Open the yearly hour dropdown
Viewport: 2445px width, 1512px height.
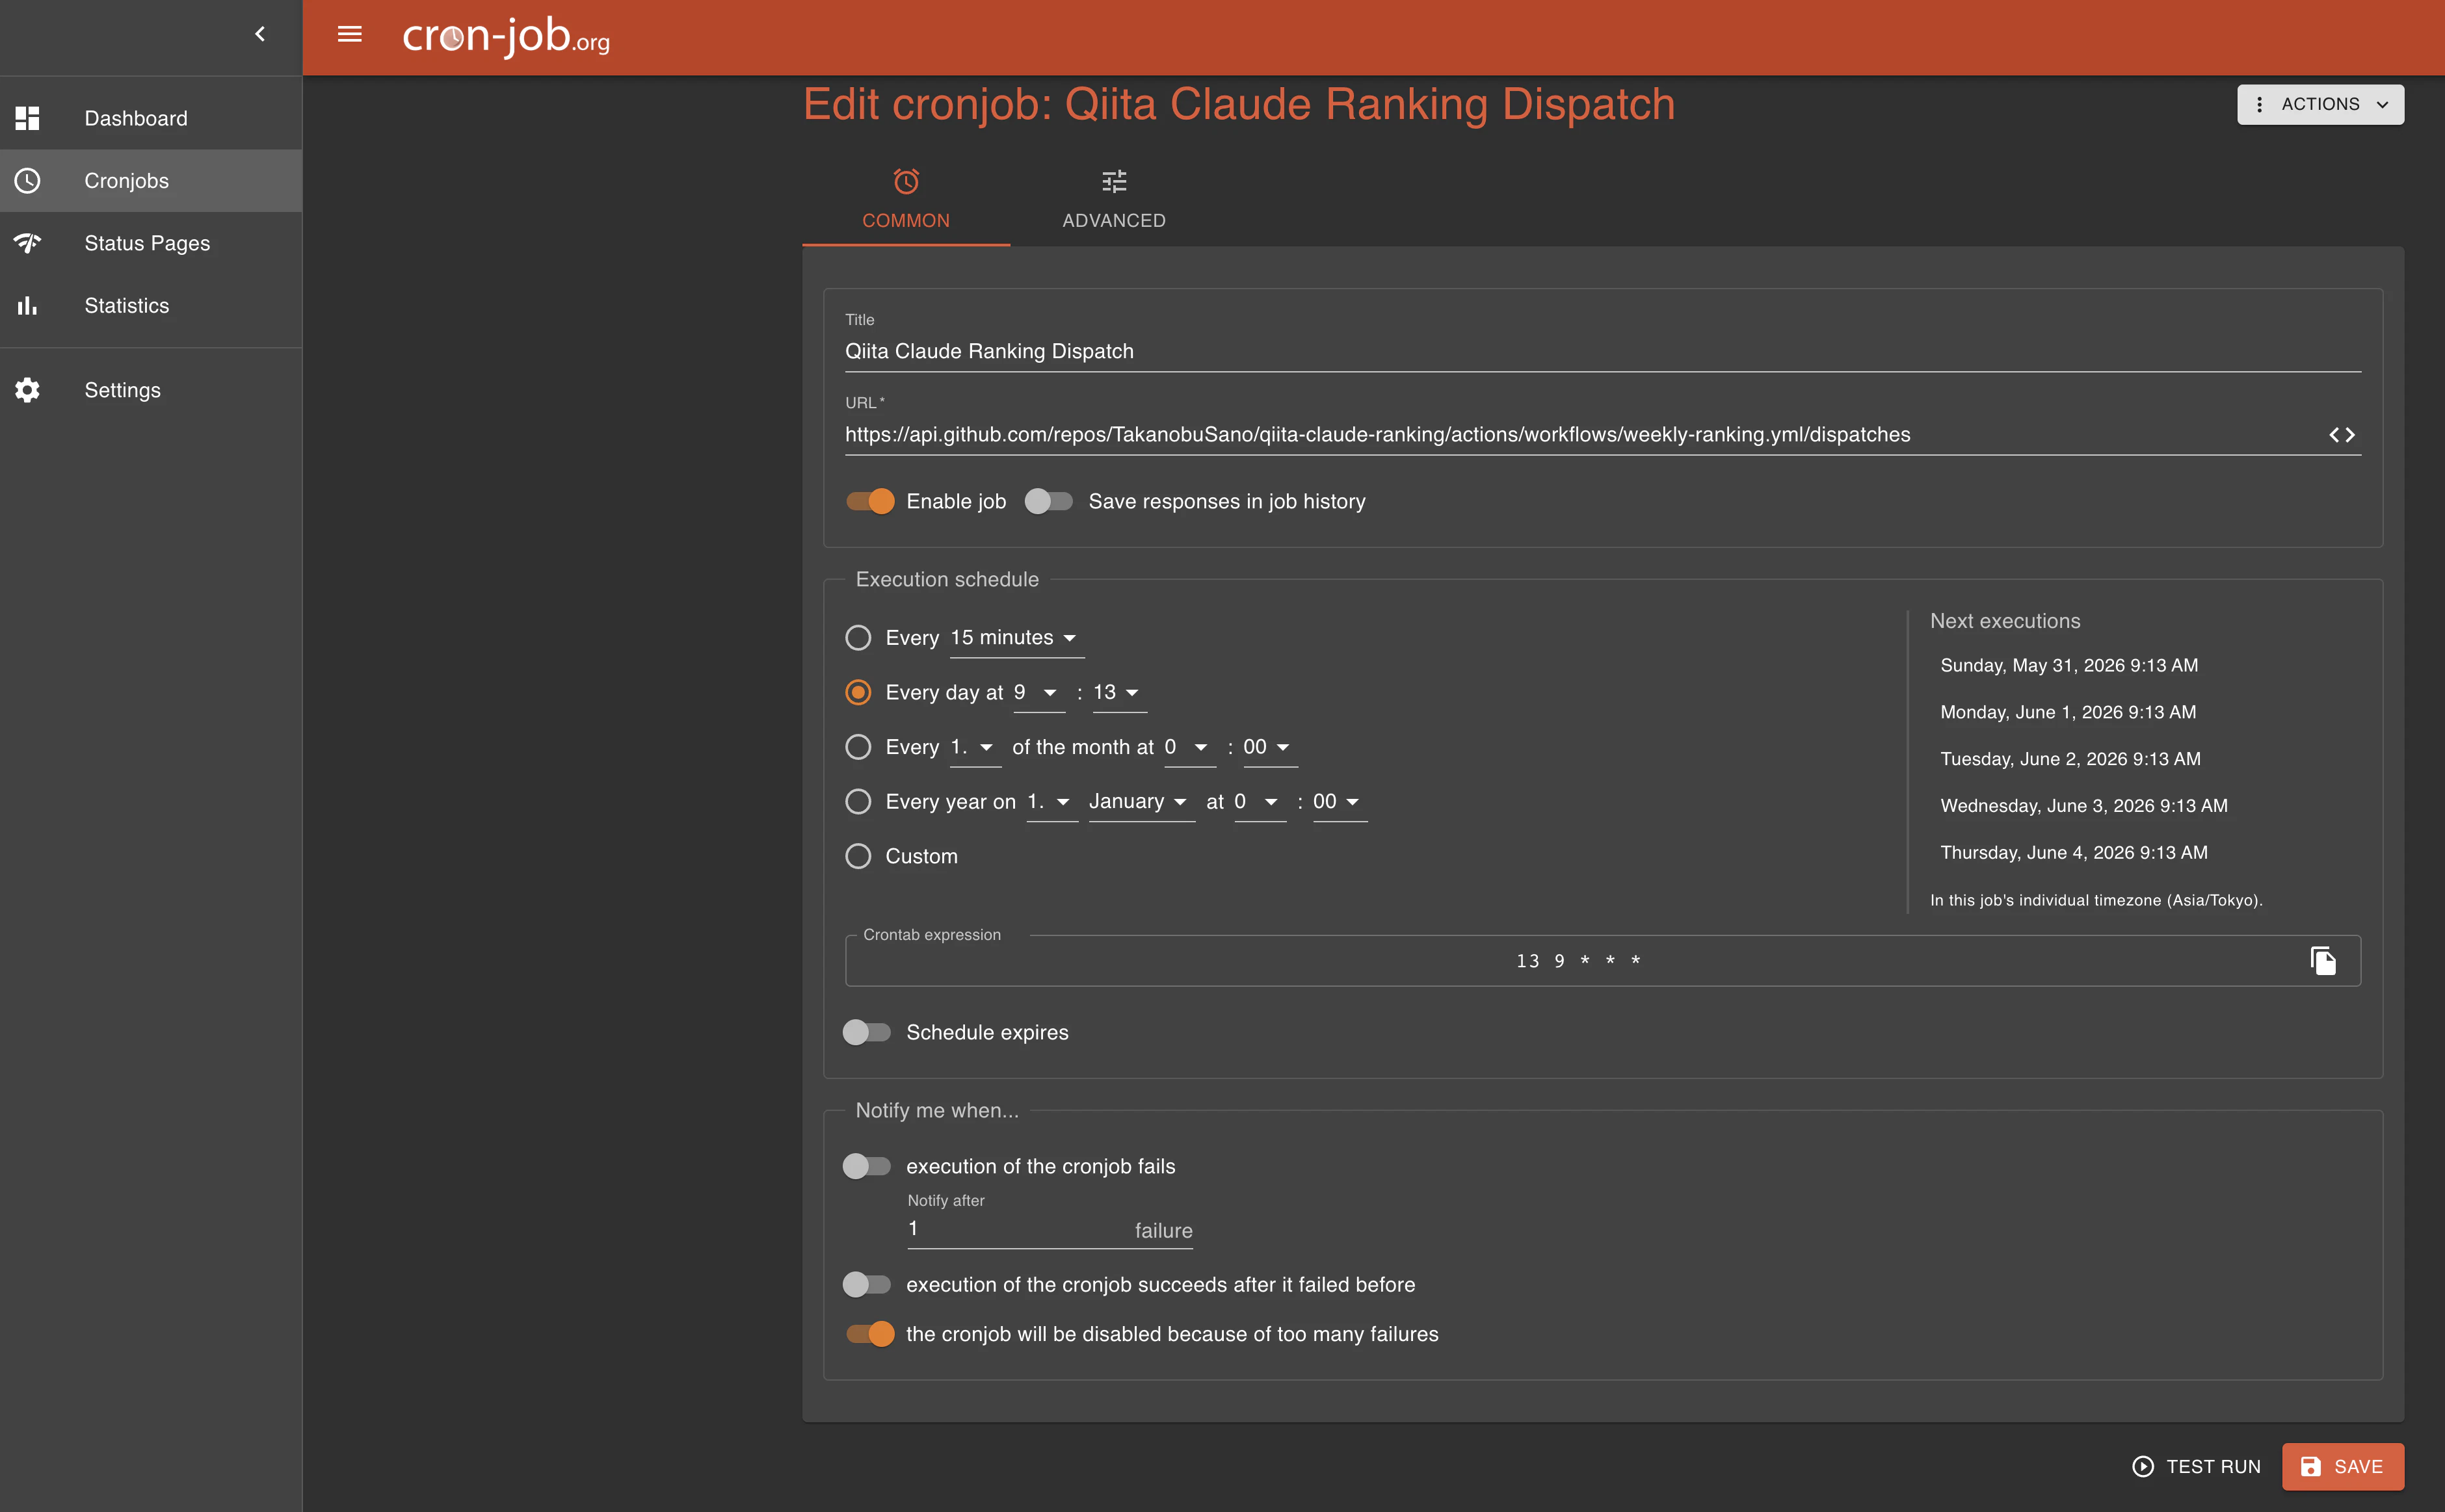[1260, 802]
